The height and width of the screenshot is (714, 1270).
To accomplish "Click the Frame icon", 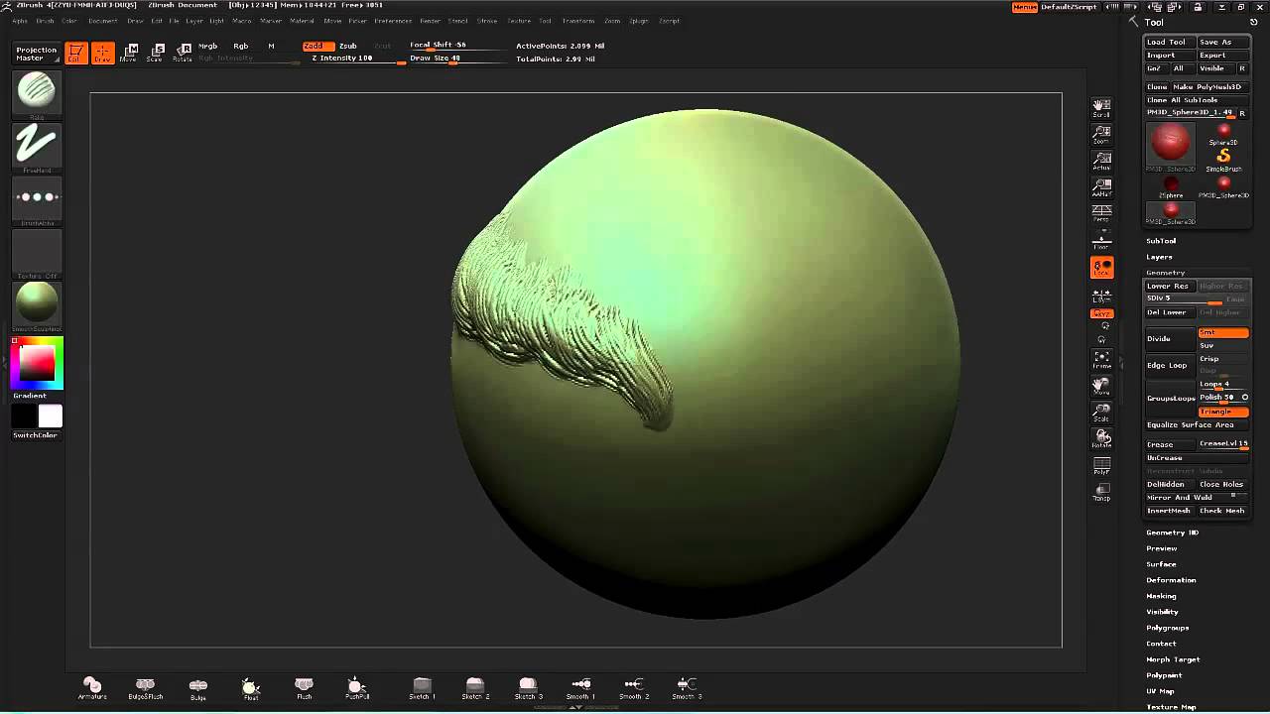I will pos(1101,359).
